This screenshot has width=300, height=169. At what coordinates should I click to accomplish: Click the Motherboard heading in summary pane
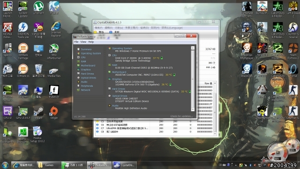pyautogui.click(x=119, y=72)
